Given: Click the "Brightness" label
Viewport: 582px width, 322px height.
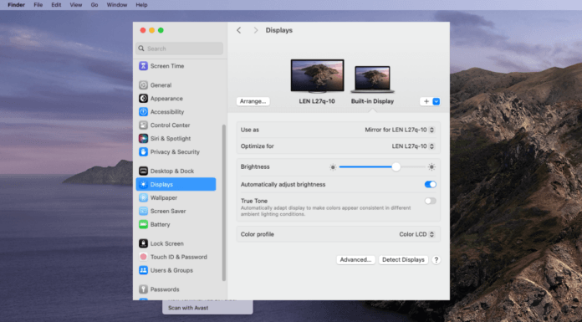Looking at the screenshot, I should [255, 166].
